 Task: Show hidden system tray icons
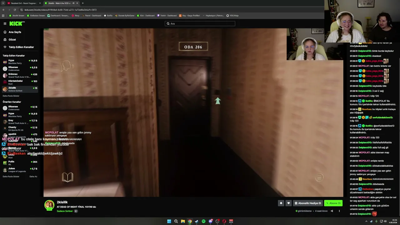(366, 221)
